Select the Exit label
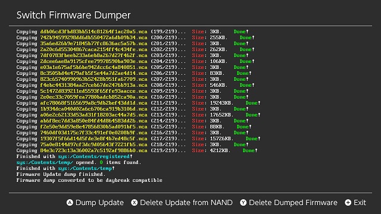 pyautogui.click(x=360, y=203)
